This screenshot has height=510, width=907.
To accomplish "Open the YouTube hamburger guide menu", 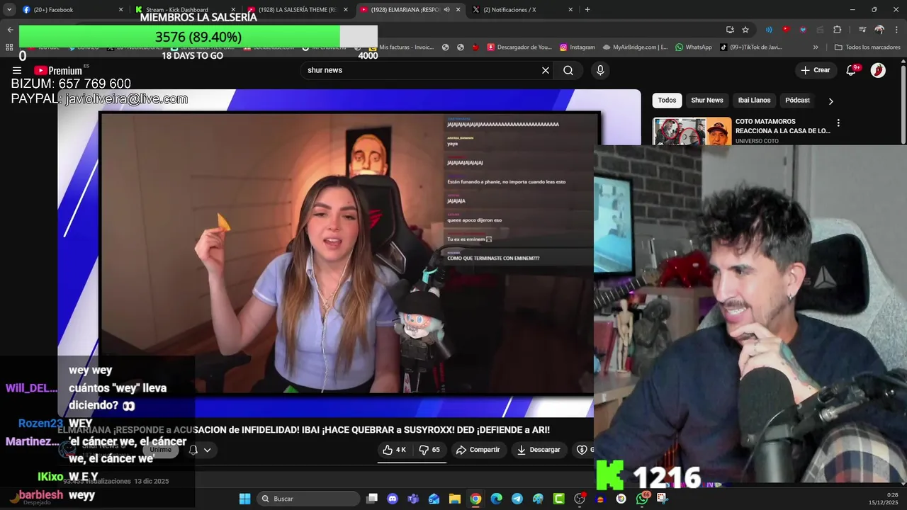I will point(16,70).
